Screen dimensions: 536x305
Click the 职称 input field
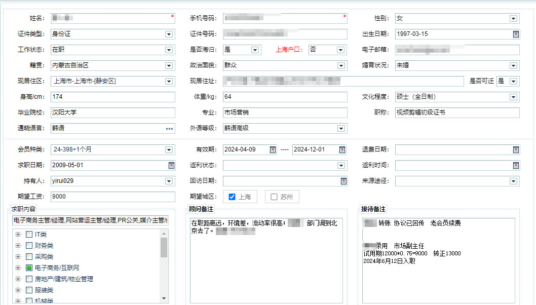[457, 113]
